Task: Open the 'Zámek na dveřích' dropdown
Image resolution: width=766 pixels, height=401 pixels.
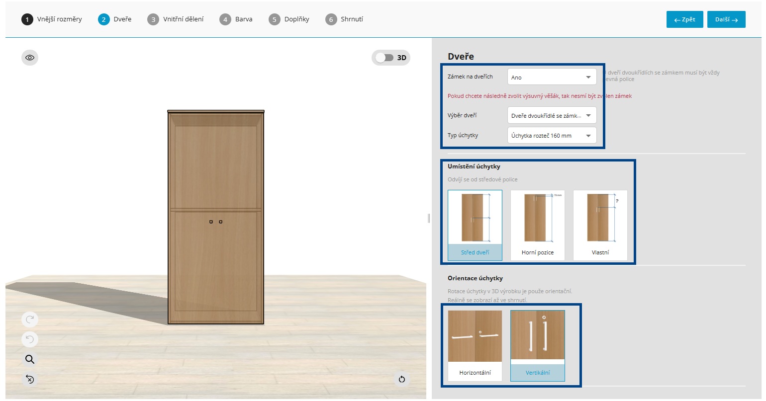Action: click(x=552, y=77)
